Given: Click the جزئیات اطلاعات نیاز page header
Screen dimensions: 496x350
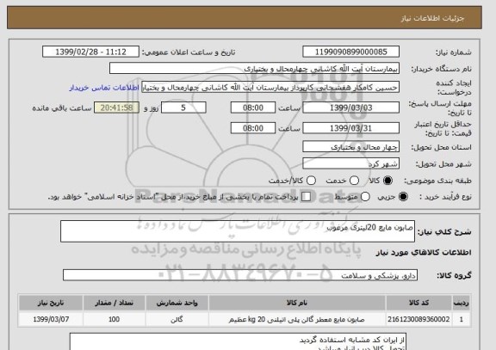Looking at the screenshot, I should (432, 18).
